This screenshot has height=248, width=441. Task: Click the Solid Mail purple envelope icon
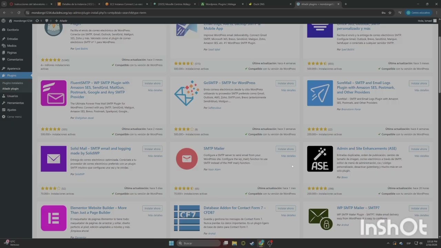53,159
